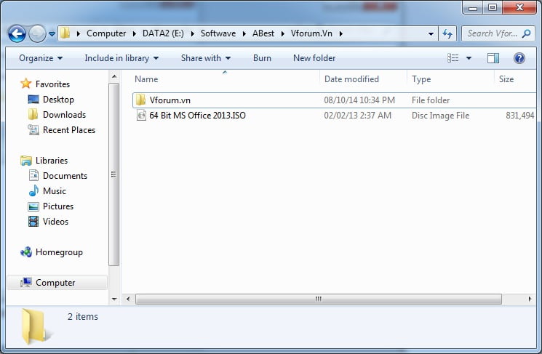This screenshot has height=354, width=542.
Task: Expand the arrow after Vforum.Vn in breadcrumb
Action: (340, 33)
